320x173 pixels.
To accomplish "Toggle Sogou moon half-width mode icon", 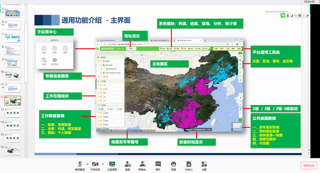I will tap(292, 16).
